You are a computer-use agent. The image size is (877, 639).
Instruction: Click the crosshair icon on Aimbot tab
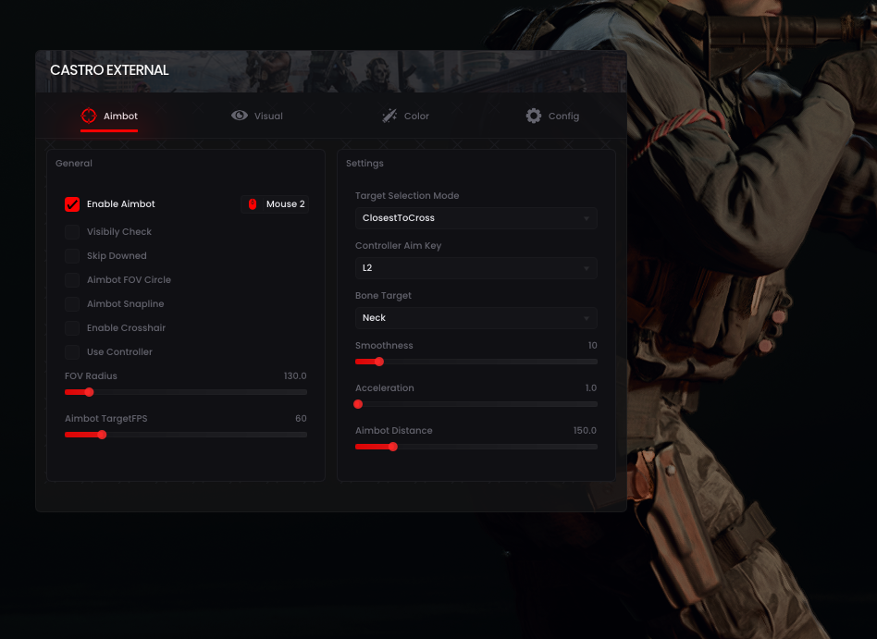(89, 116)
